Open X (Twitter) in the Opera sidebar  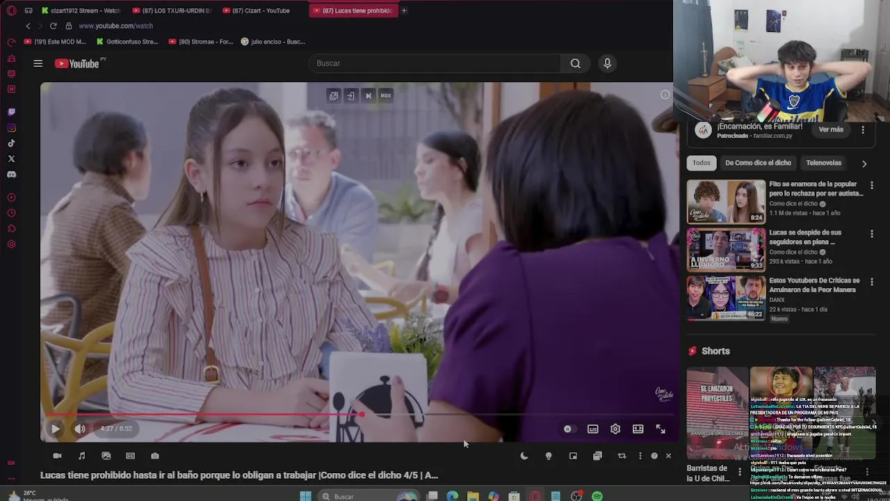11,159
